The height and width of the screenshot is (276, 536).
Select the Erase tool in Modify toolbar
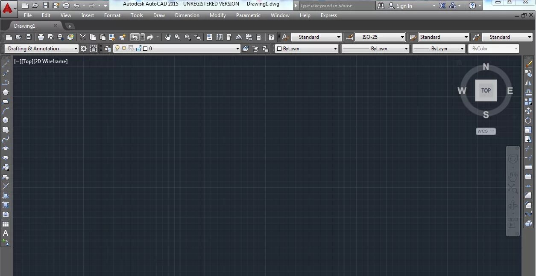click(528, 64)
